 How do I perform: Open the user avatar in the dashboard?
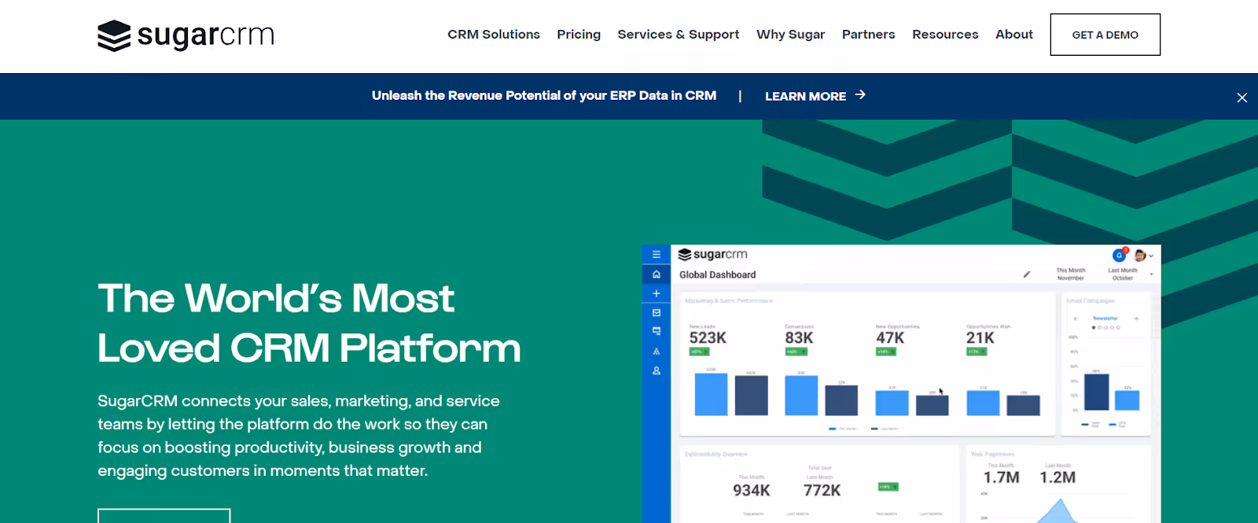pos(1139,256)
